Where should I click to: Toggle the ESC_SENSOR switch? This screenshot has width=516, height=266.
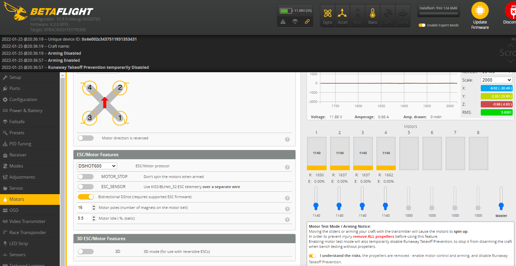click(86, 187)
